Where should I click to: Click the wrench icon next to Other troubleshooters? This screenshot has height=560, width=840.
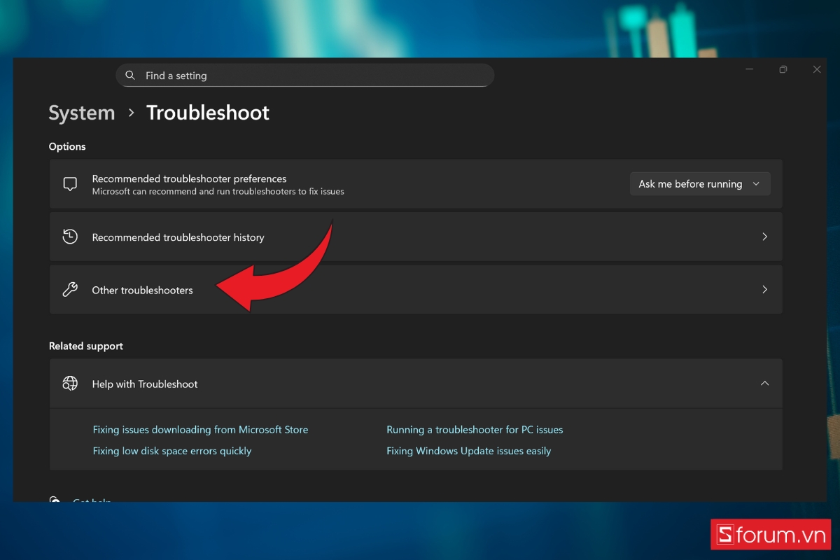(x=69, y=289)
